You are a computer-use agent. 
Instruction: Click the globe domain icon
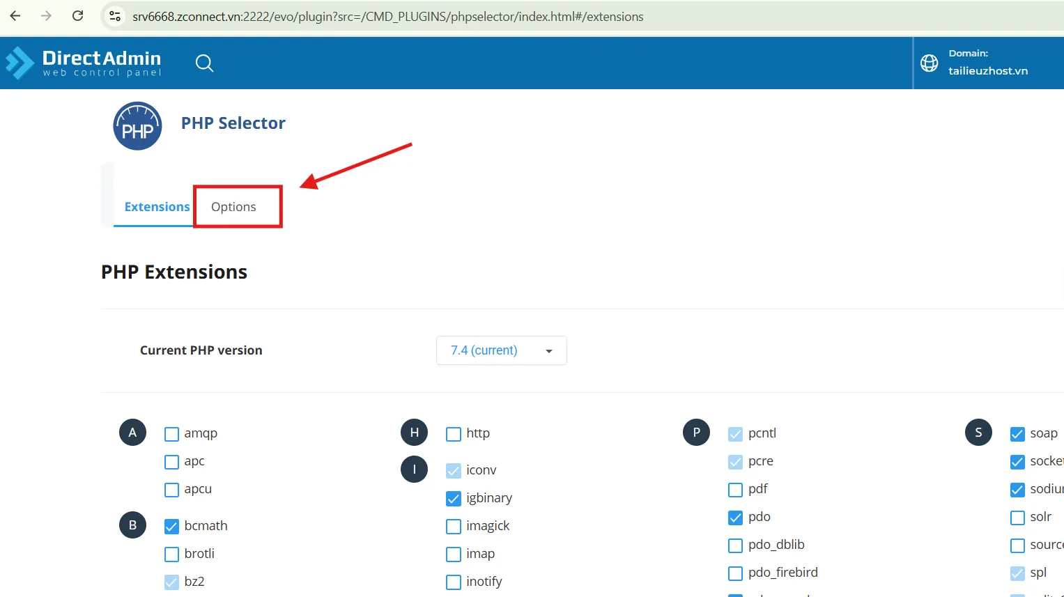pos(929,63)
